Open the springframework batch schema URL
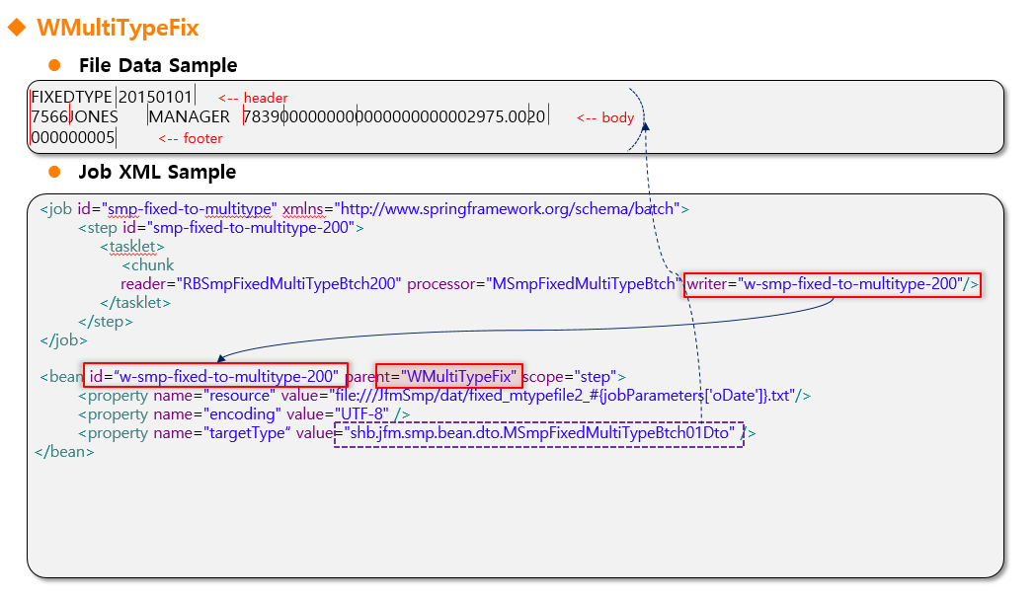 tap(507, 209)
